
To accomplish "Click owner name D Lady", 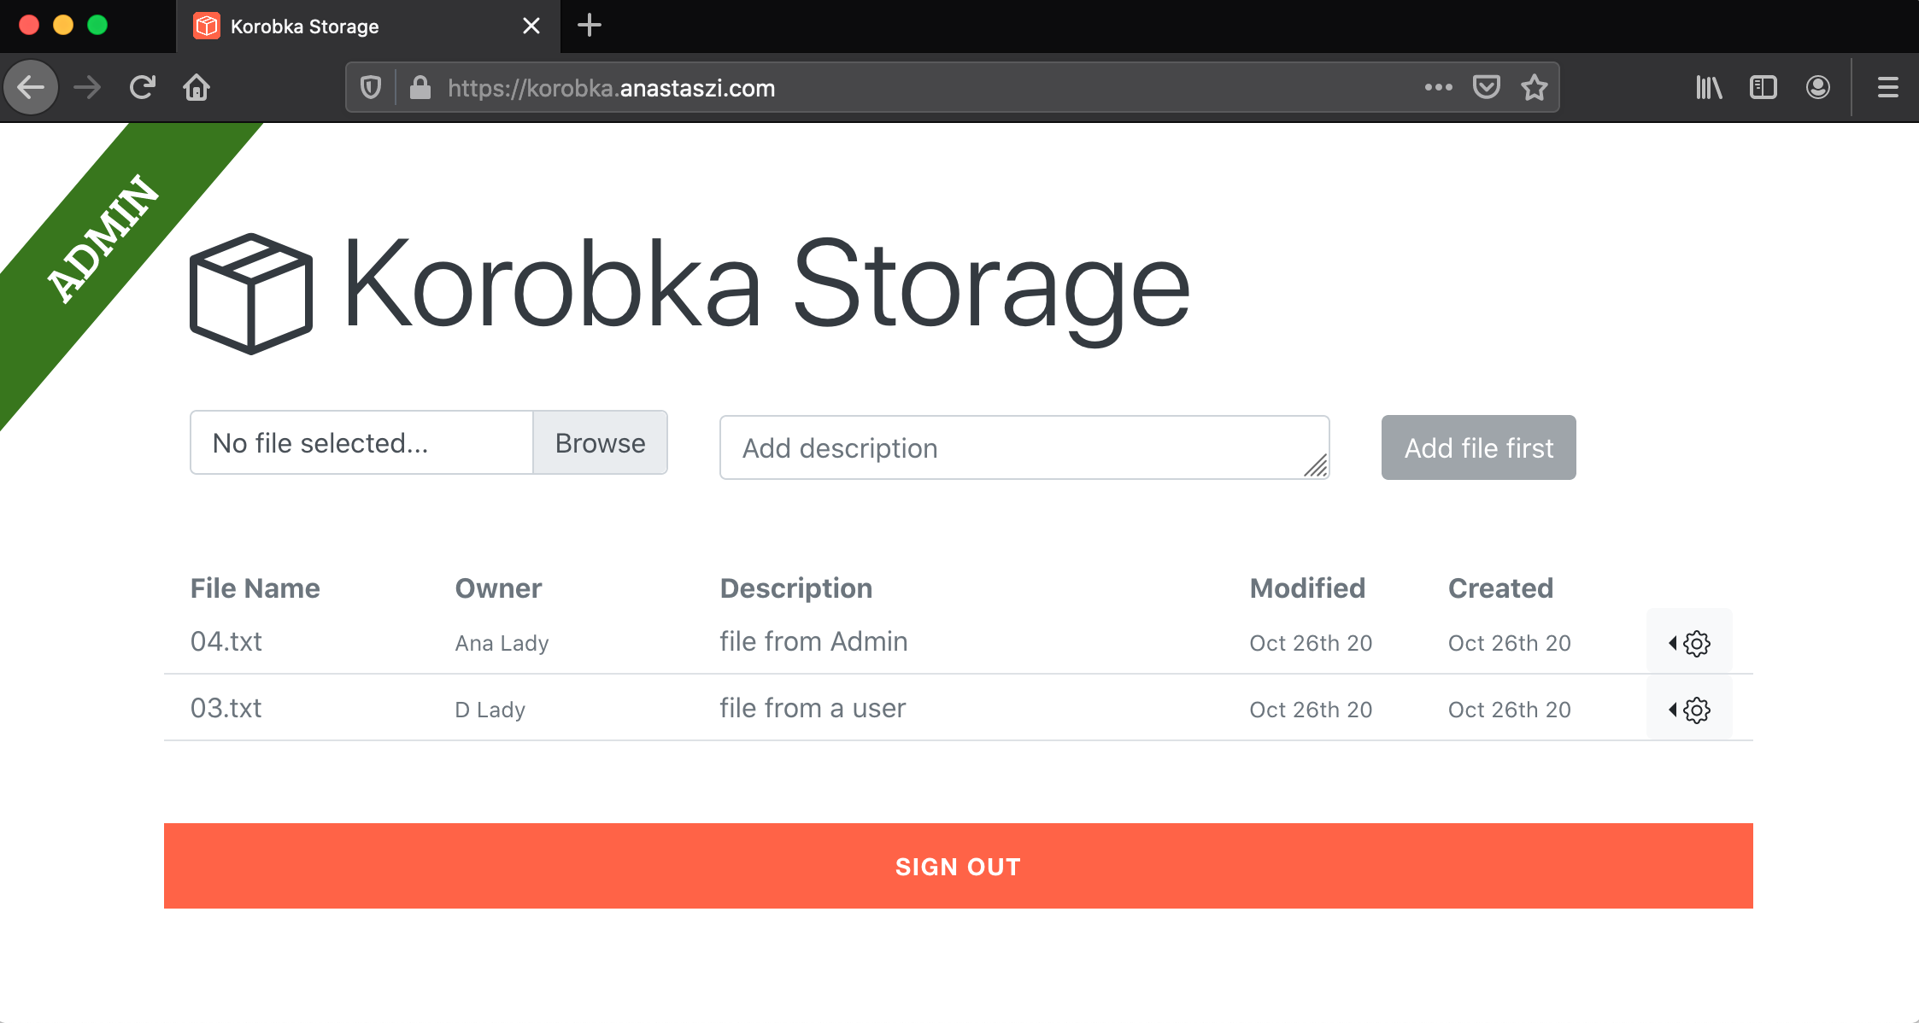I will 490,710.
